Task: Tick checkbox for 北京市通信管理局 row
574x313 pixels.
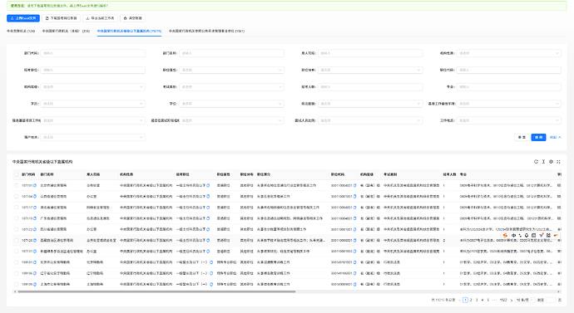Action: click(x=16, y=185)
